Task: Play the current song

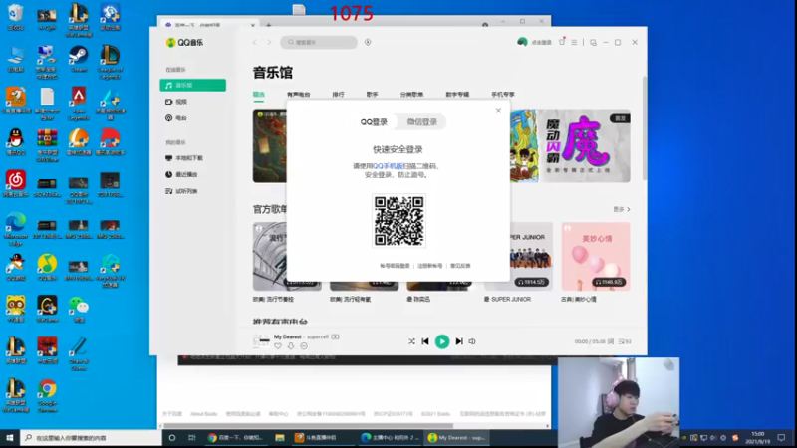Action: click(x=442, y=341)
